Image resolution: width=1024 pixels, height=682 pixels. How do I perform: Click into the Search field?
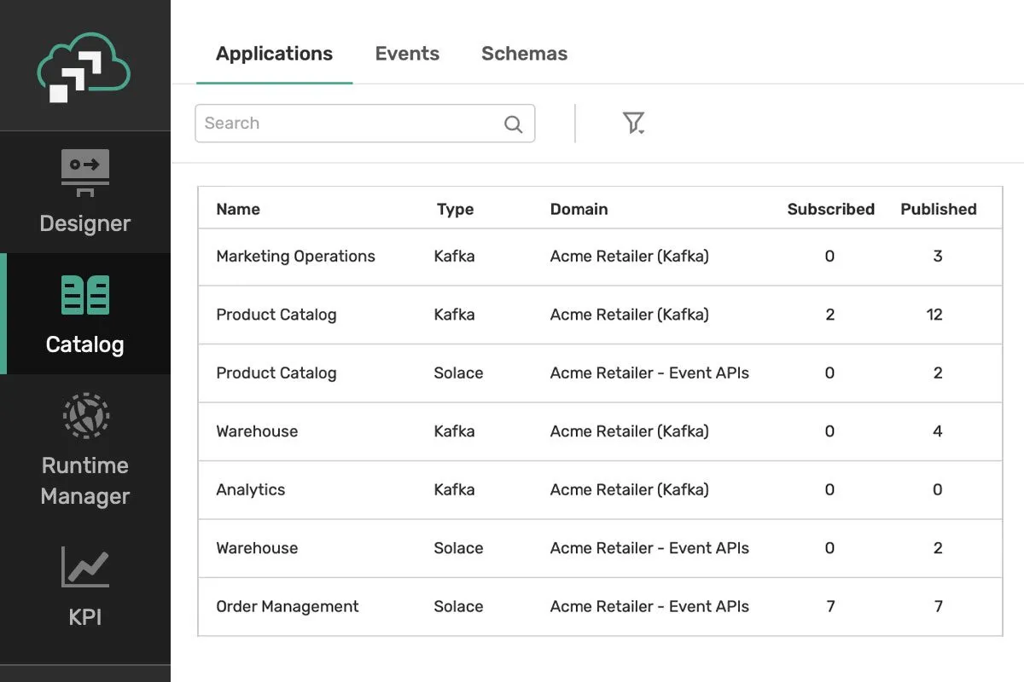coord(350,124)
